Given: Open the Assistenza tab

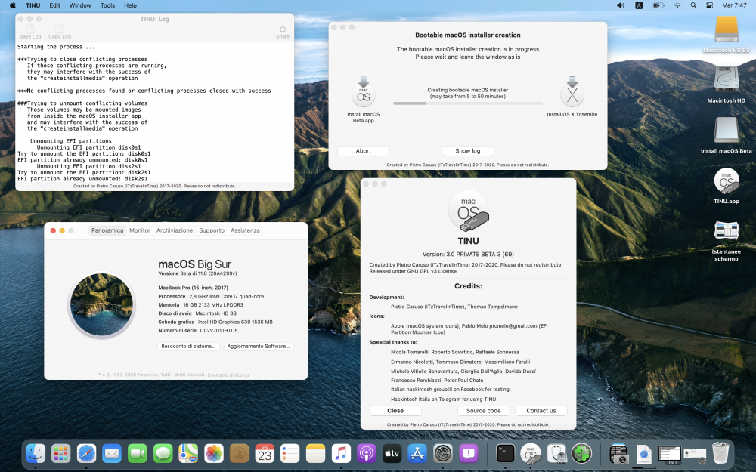Looking at the screenshot, I should tap(245, 230).
